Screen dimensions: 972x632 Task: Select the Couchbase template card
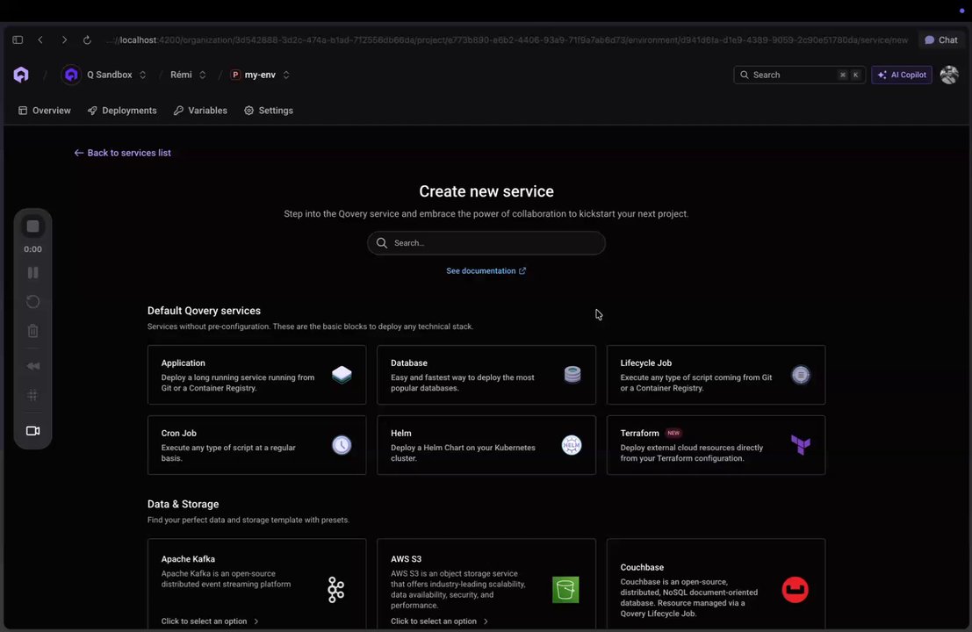tap(716, 585)
